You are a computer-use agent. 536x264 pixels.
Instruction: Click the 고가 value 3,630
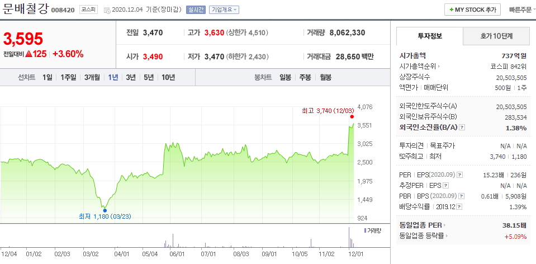[x=214, y=33]
